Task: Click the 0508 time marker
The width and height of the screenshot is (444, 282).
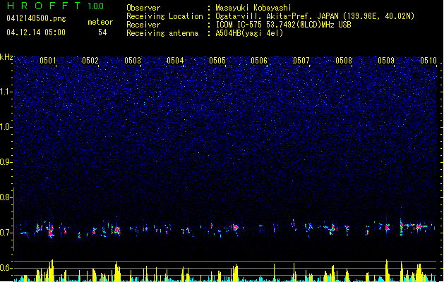Action: 344,61
